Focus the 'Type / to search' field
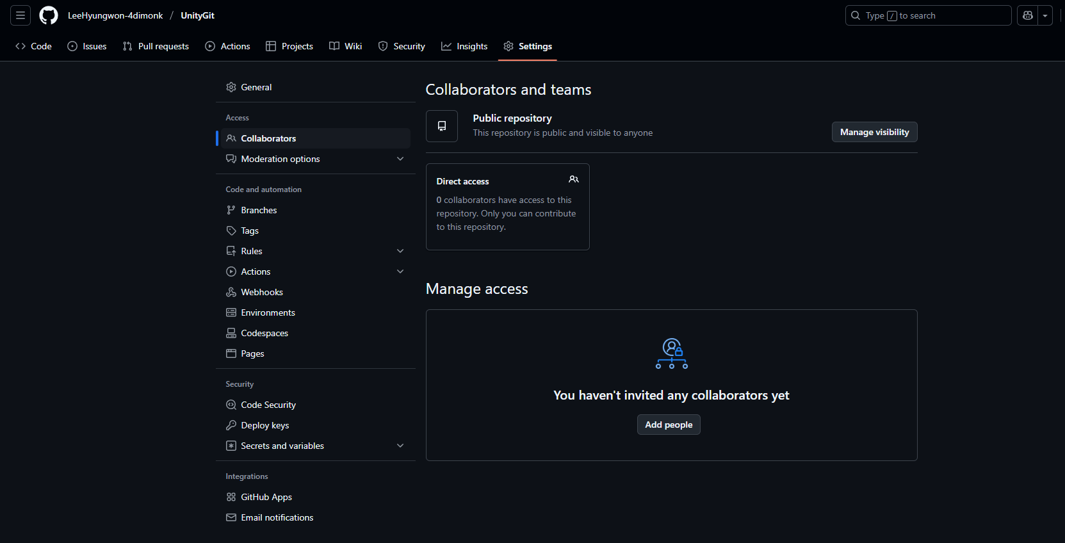This screenshot has width=1065, height=543. tap(928, 15)
